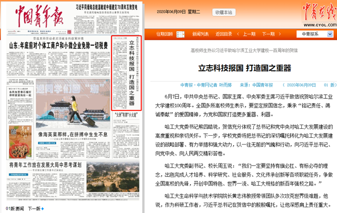Click the left arrow before 上一期

[x=237, y=34]
